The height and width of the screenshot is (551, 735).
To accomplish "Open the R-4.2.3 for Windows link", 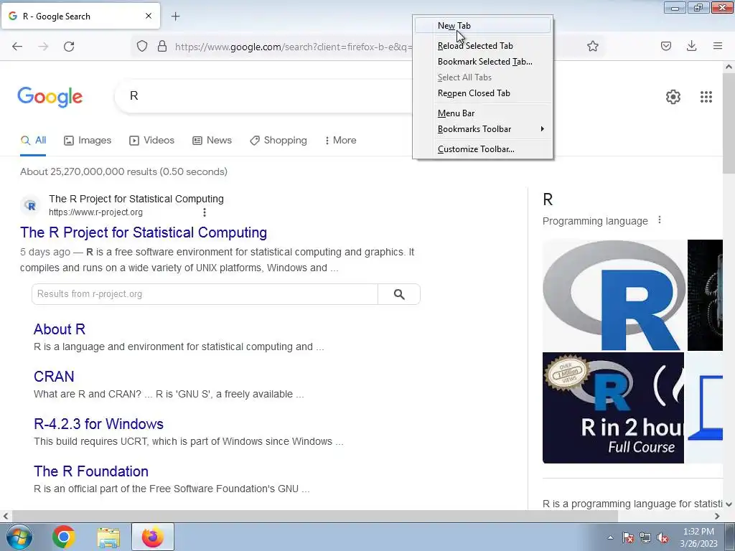I will 98,424.
